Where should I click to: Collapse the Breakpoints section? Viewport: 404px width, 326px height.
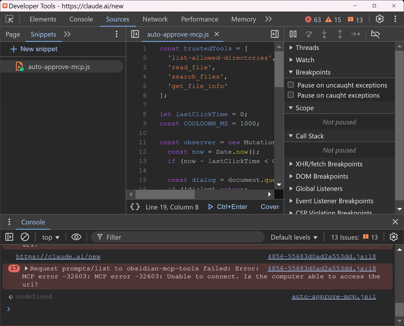(x=339, y=72)
